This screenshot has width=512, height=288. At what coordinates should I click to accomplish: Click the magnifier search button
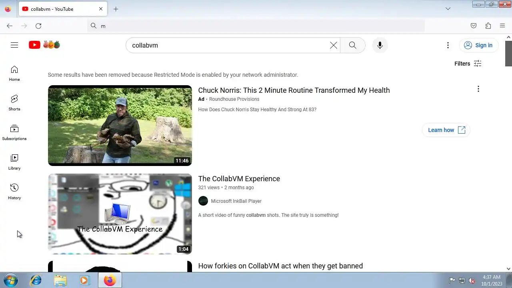(352, 45)
